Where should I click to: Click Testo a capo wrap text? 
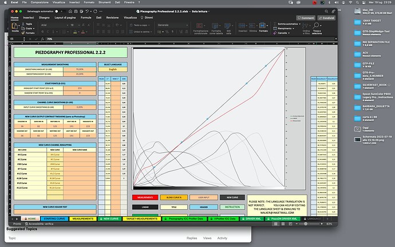point(139,25)
